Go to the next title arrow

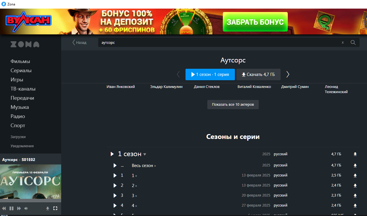(x=288, y=74)
